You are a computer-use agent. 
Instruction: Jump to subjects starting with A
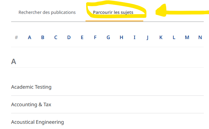point(30,38)
